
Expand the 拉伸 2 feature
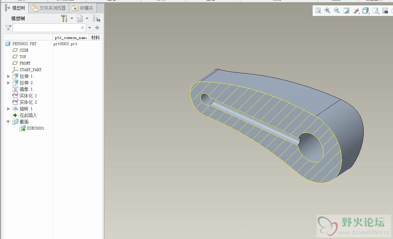pyautogui.click(x=8, y=83)
